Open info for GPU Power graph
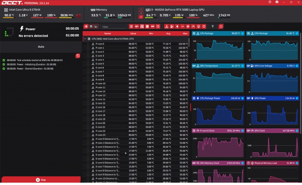Image resolution: width=302 pixels, height=185 pixels. click(x=297, y=98)
